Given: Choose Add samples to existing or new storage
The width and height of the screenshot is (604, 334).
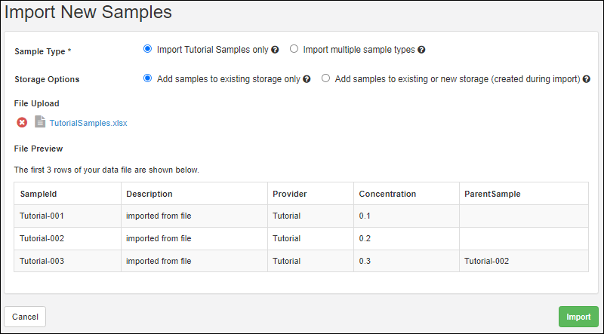Looking at the screenshot, I should [x=326, y=78].
